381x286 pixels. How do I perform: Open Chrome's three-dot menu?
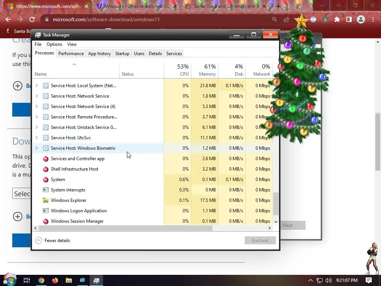click(373, 19)
